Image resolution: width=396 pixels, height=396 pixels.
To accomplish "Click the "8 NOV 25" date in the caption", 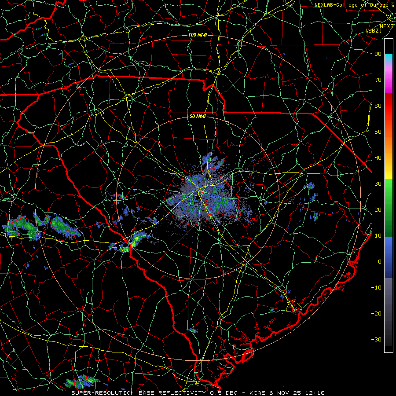I will coord(285,393).
